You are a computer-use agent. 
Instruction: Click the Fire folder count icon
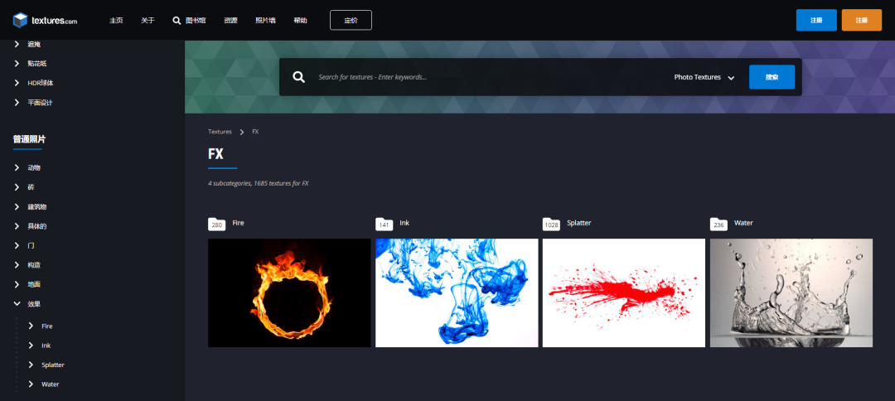[x=217, y=225]
